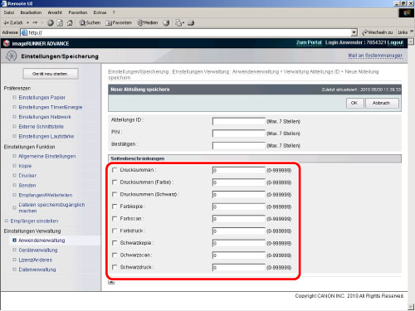Click the Gerät neu starten button
The height and width of the screenshot is (311, 415).
50,74
